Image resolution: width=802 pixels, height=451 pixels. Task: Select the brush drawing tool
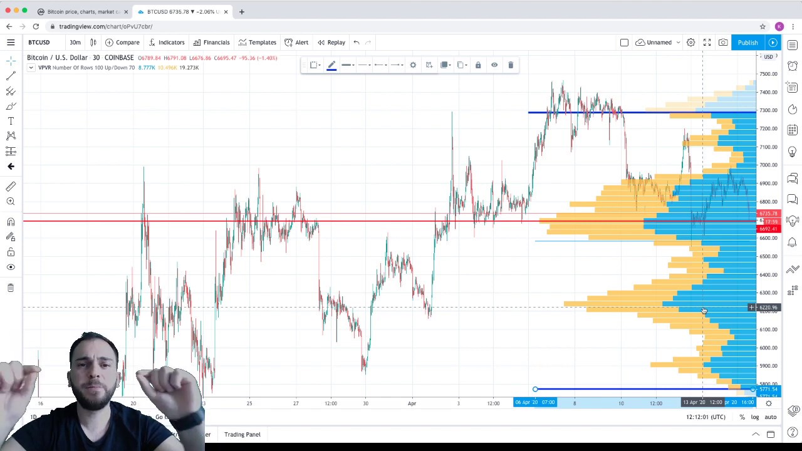11,106
